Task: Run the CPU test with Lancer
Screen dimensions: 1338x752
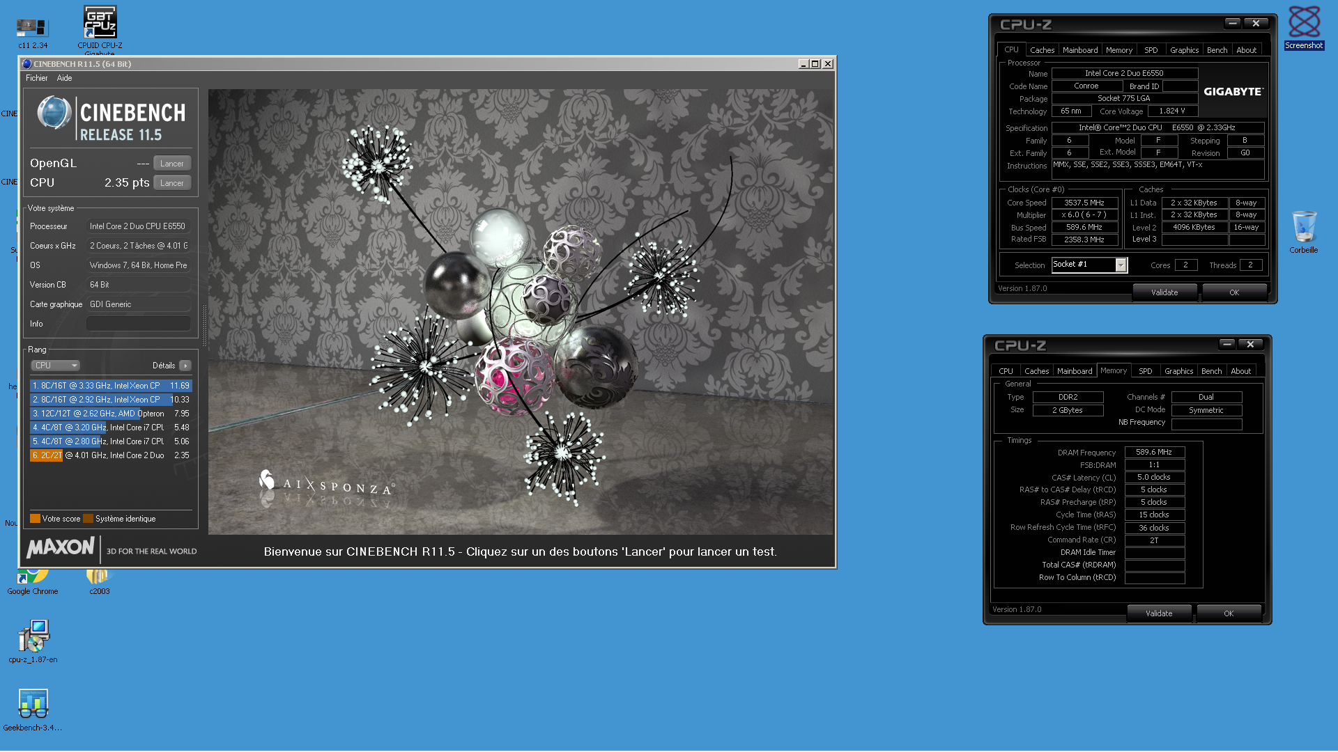Action: click(x=172, y=183)
